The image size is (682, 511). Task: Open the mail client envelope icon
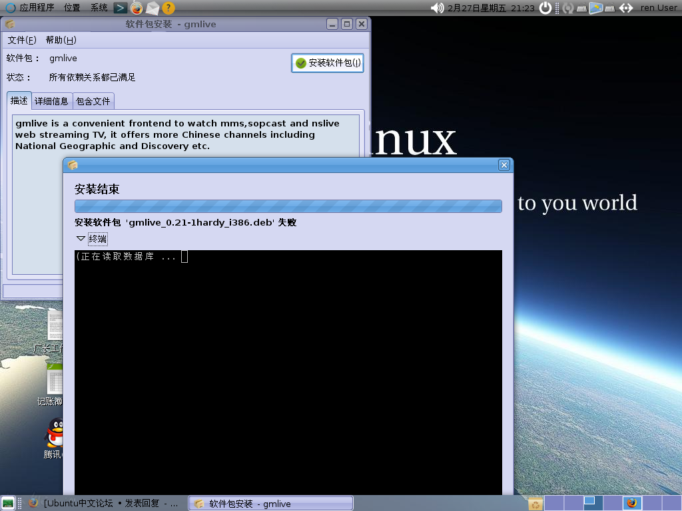click(x=153, y=8)
